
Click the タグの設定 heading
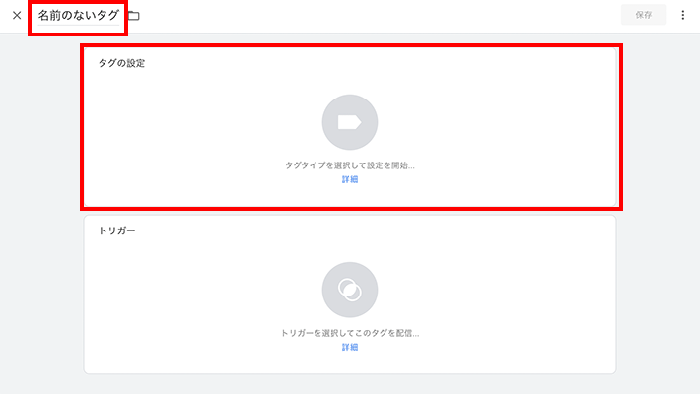click(121, 63)
